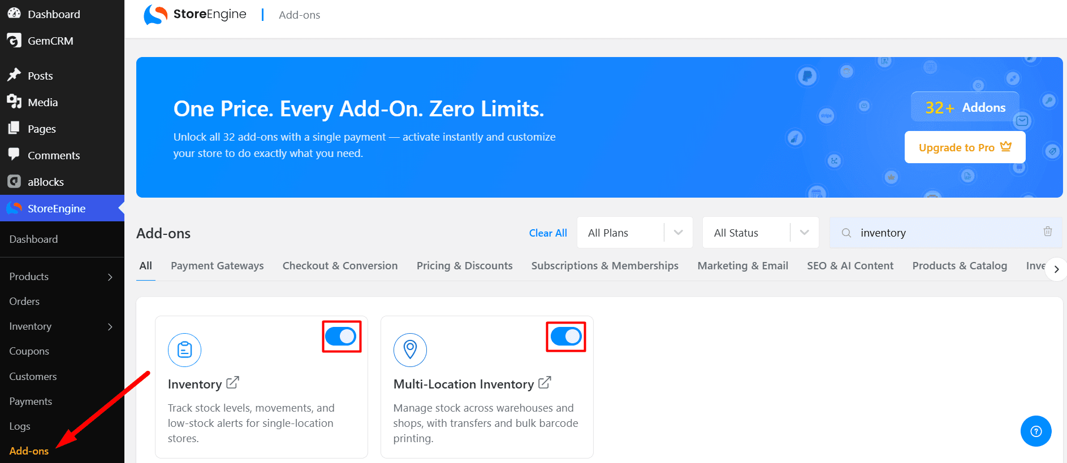1067x463 pixels.
Task: Disable the Inventory add-on toggle
Action: [340, 337]
